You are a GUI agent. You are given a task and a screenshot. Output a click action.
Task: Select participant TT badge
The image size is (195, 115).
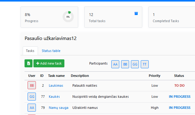pyautogui.click(x=145, y=64)
